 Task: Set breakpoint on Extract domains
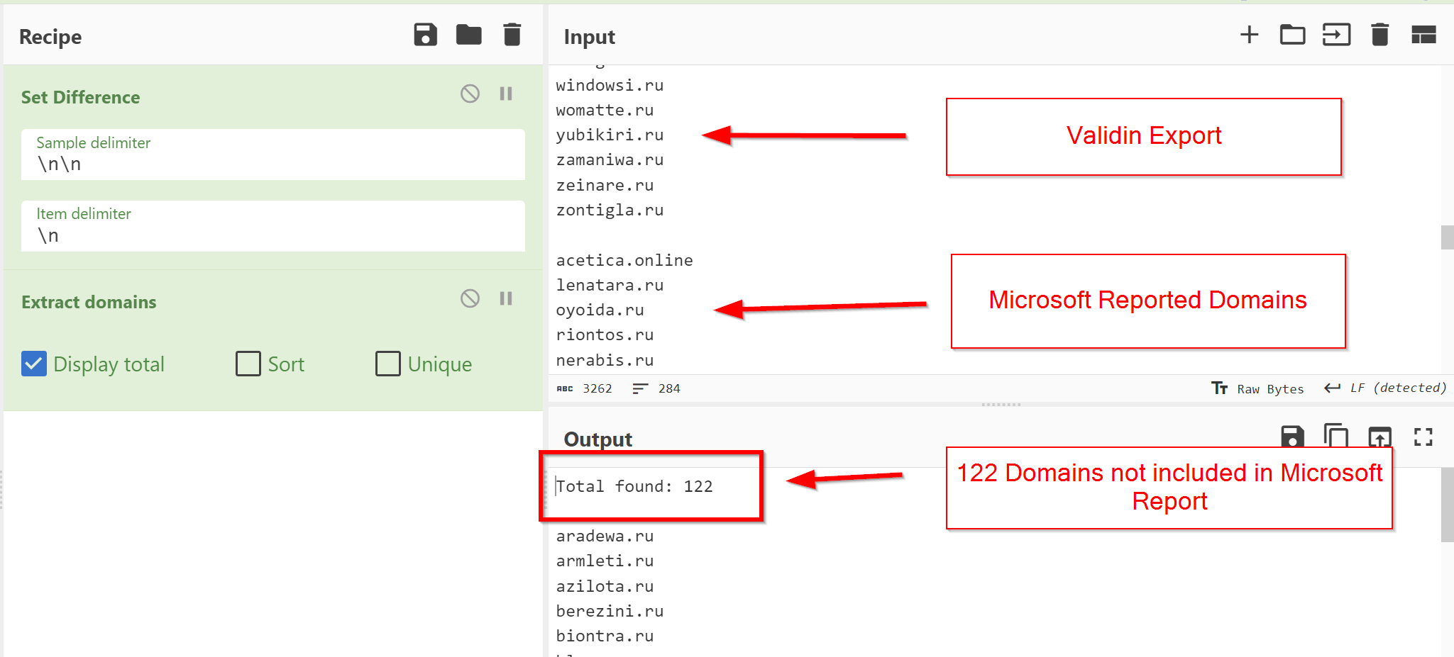(506, 298)
